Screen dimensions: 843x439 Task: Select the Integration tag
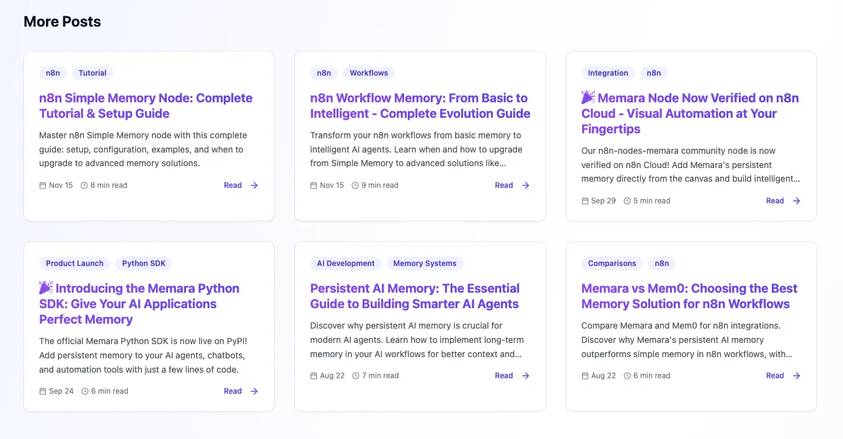coord(608,73)
